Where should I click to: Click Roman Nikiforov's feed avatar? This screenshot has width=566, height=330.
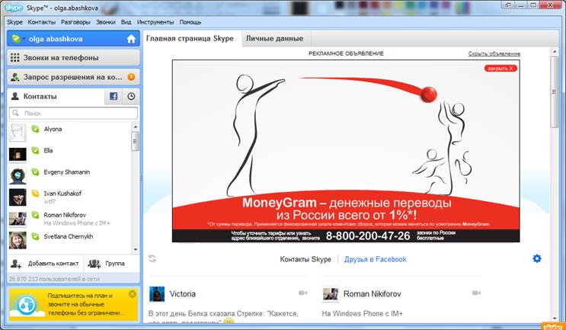point(331,294)
